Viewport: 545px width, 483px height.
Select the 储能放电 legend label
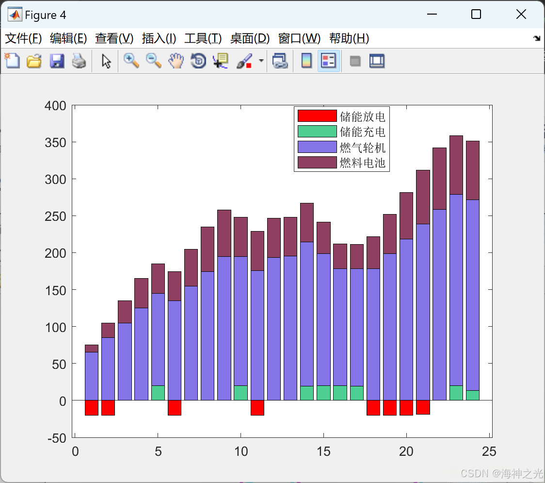pyautogui.click(x=362, y=117)
